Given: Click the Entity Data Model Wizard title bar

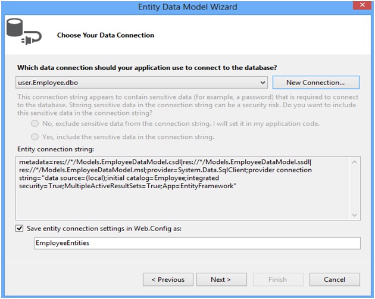Looking at the screenshot, I should pos(179,7).
